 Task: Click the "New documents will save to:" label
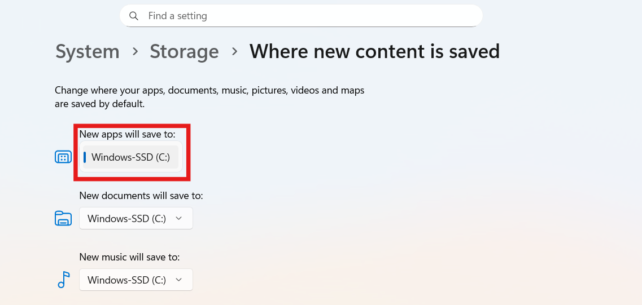pyautogui.click(x=141, y=196)
